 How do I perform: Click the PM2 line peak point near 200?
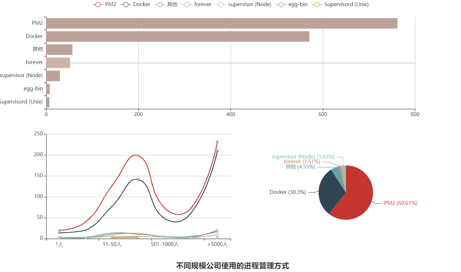point(138,156)
